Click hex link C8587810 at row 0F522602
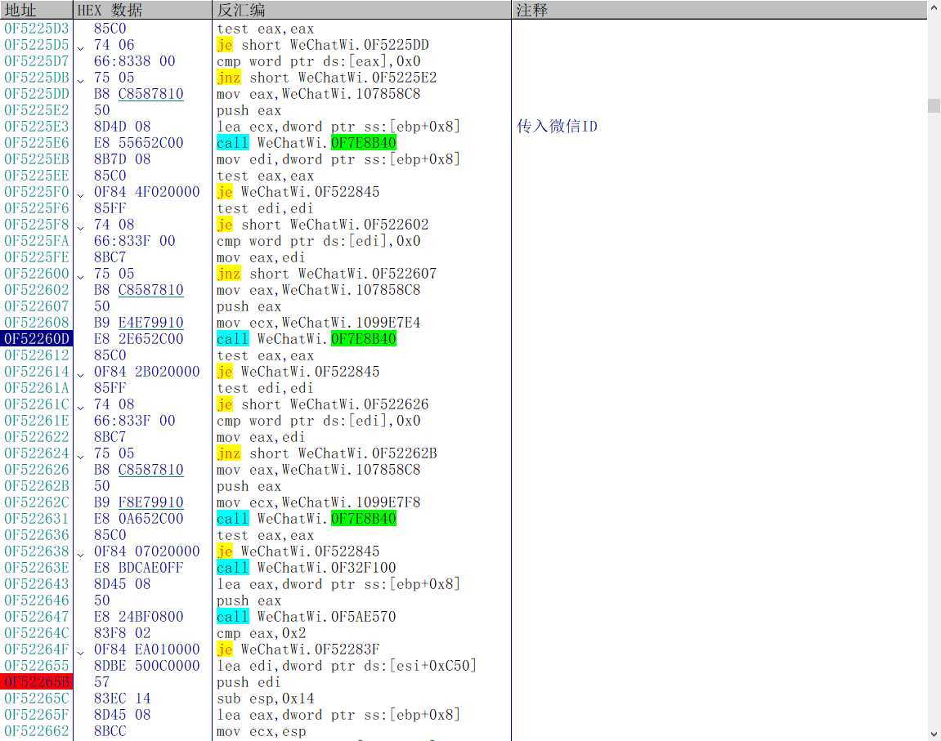The width and height of the screenshot is (941, 741). [150, 289]
